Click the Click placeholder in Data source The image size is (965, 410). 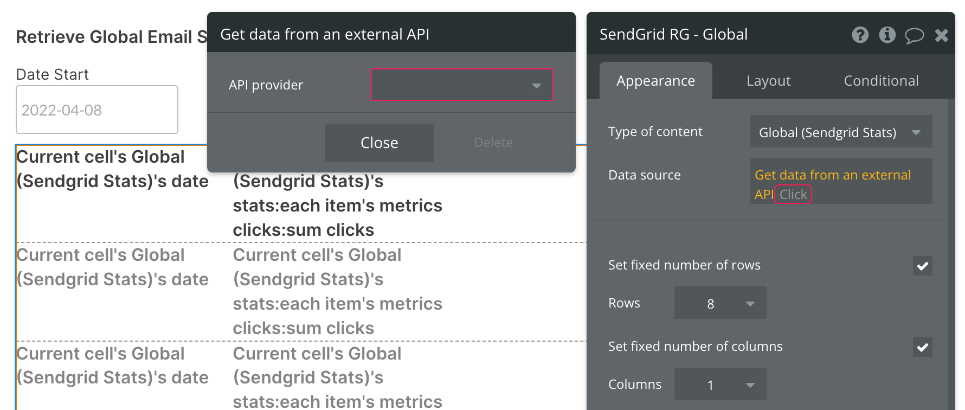793,194
